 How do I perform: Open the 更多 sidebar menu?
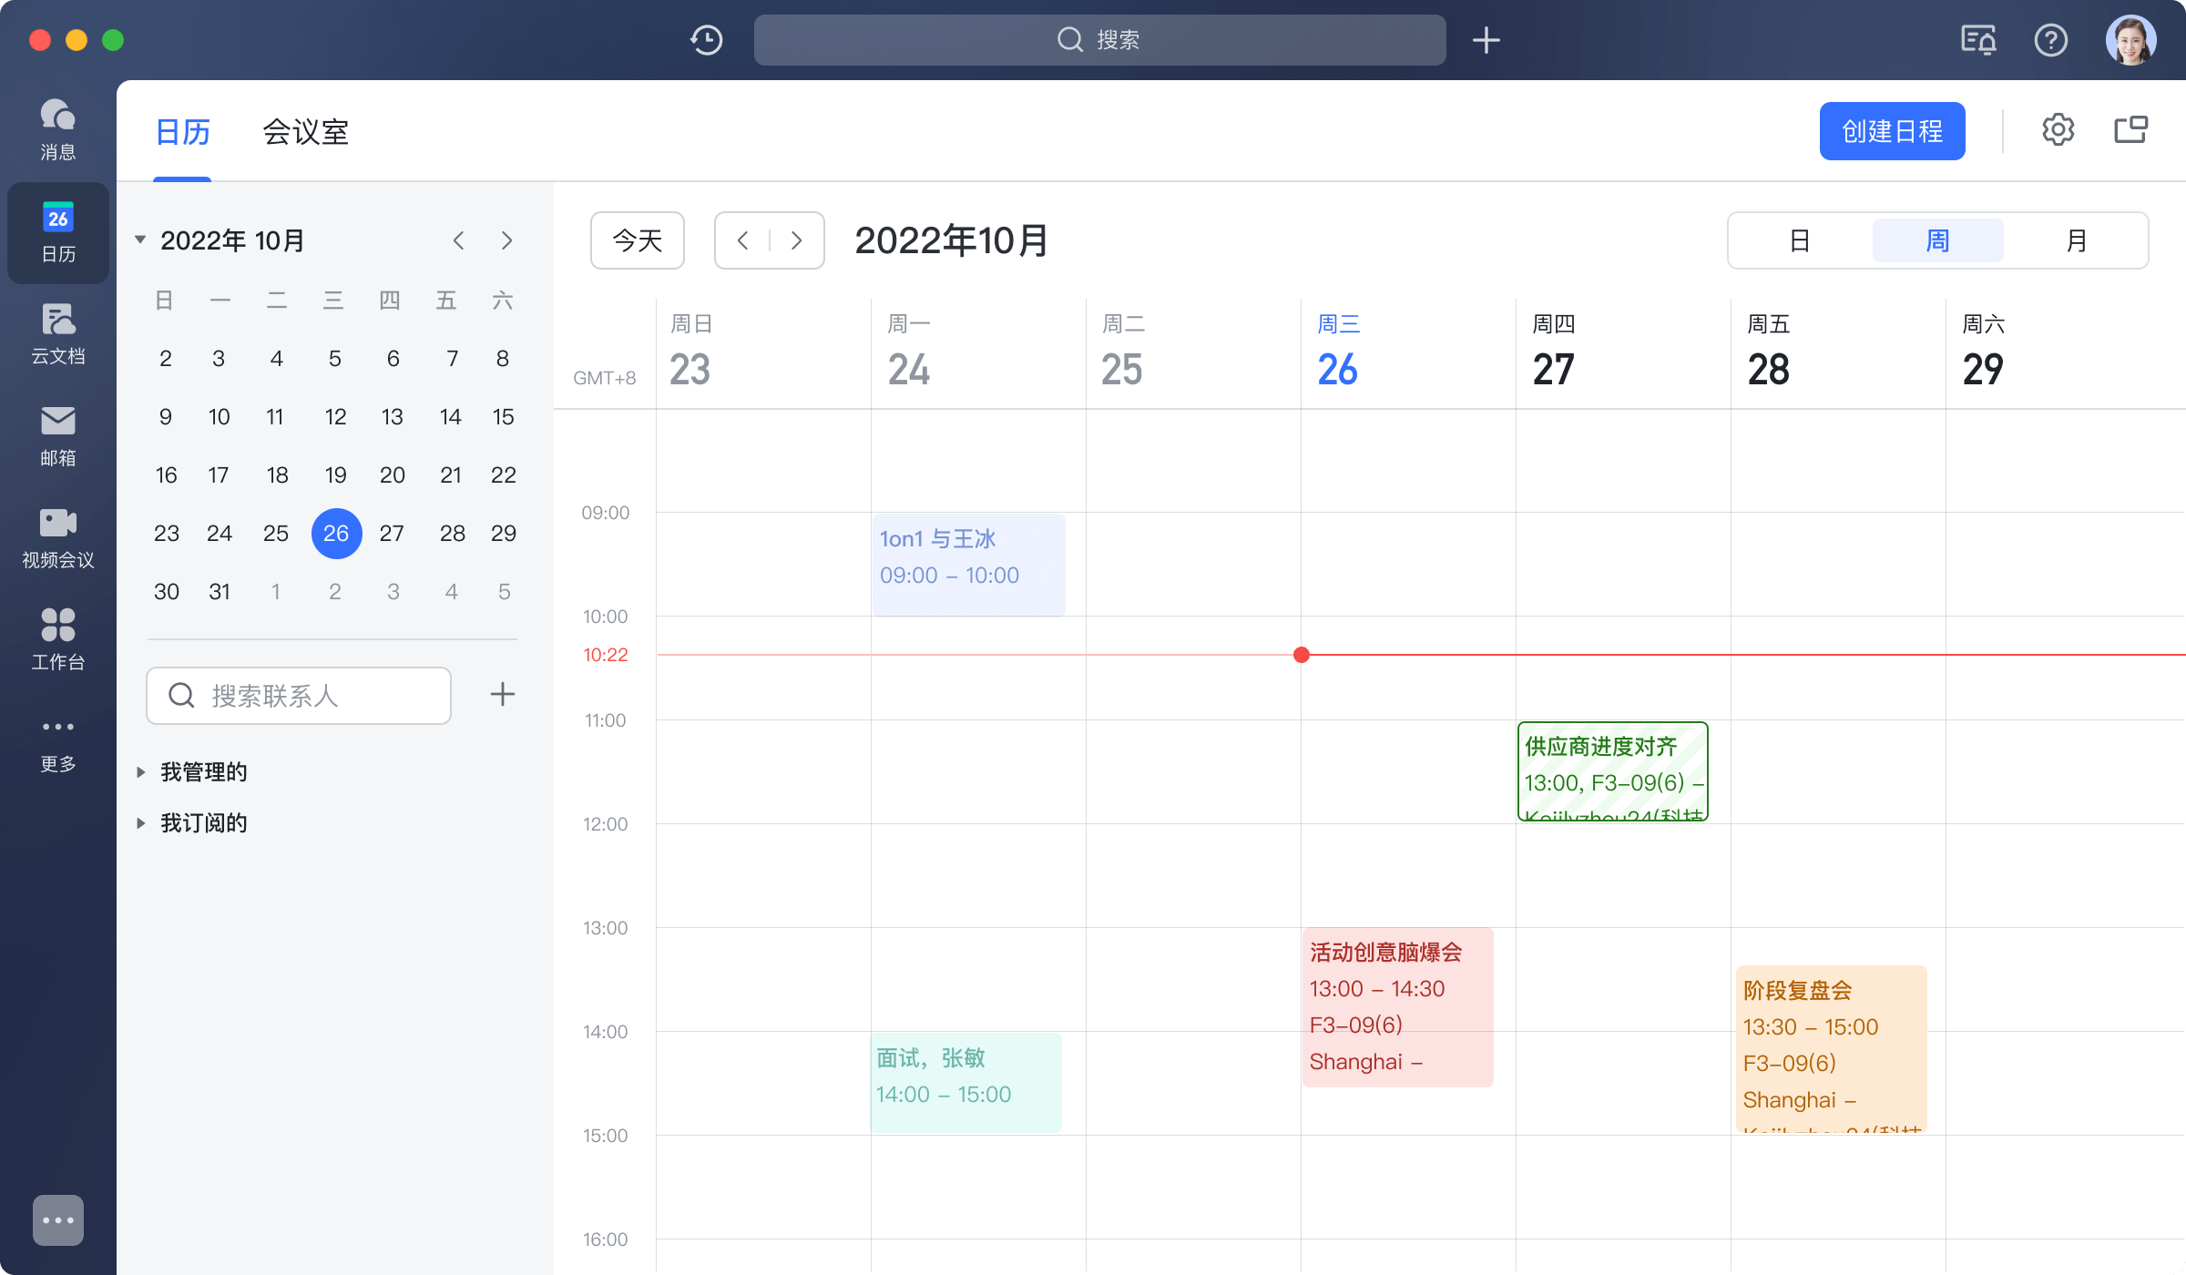click(57, 742)
